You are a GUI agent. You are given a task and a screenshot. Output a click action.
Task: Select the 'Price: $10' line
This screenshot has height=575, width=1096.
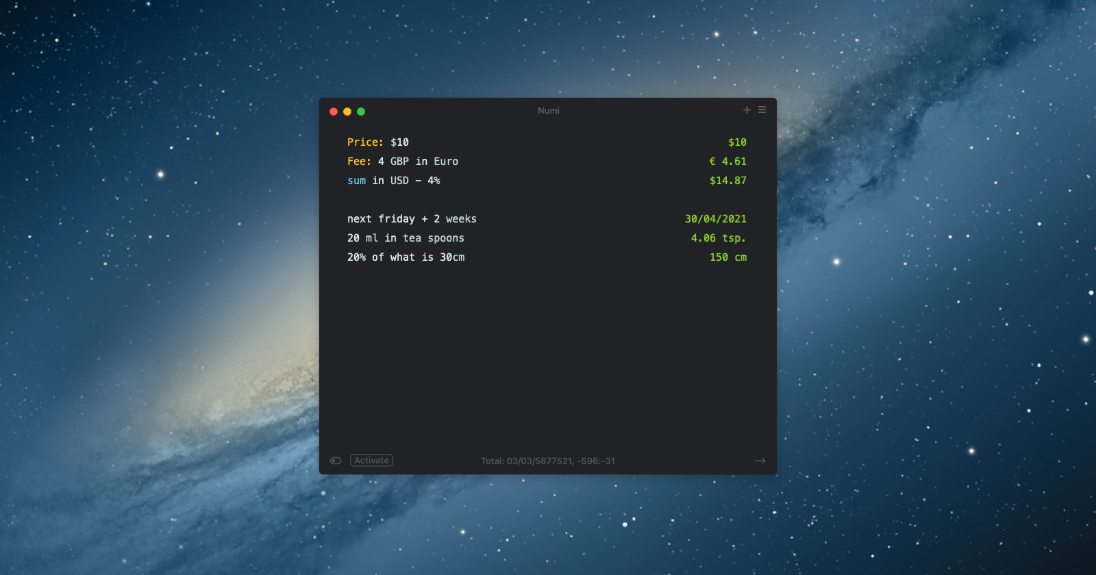[378, 142]
